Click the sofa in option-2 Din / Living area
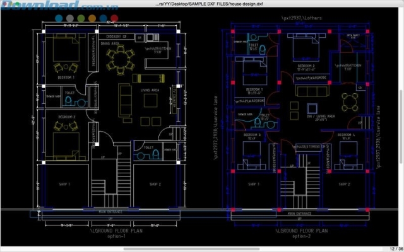 [x=307, y=90]
